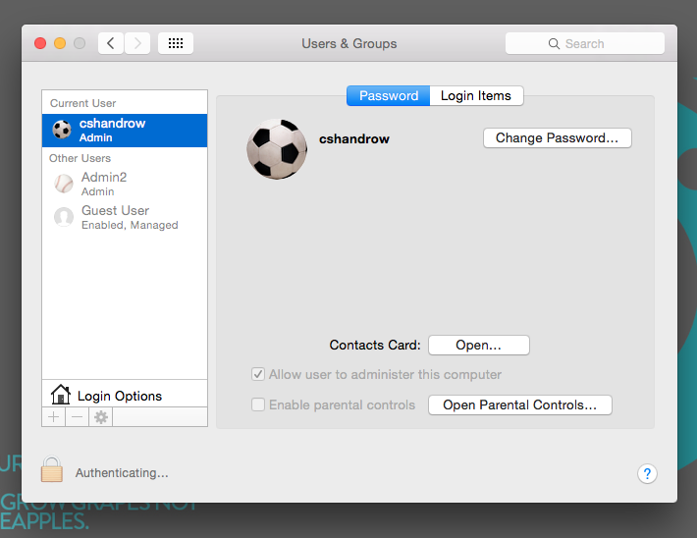Click the baseball icon next to Admin2
The height and width of the screenshot is (538, 697).
(64, 184)
